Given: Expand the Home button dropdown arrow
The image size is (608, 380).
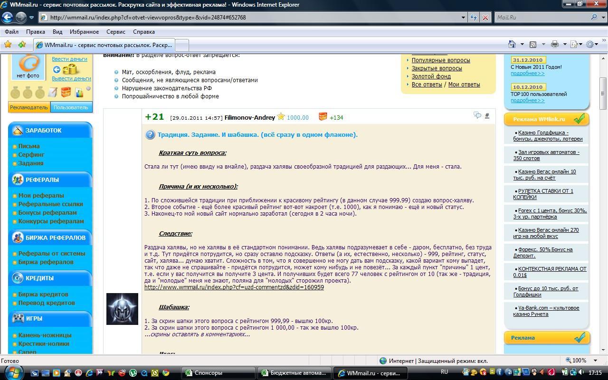Looking at the screenshot, I should (522, 44).
